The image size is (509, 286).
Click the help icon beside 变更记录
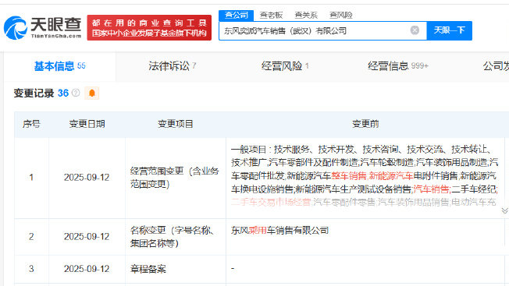point(76,93)
